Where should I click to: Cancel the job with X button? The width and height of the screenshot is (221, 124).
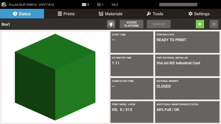[x=214, y=24]
